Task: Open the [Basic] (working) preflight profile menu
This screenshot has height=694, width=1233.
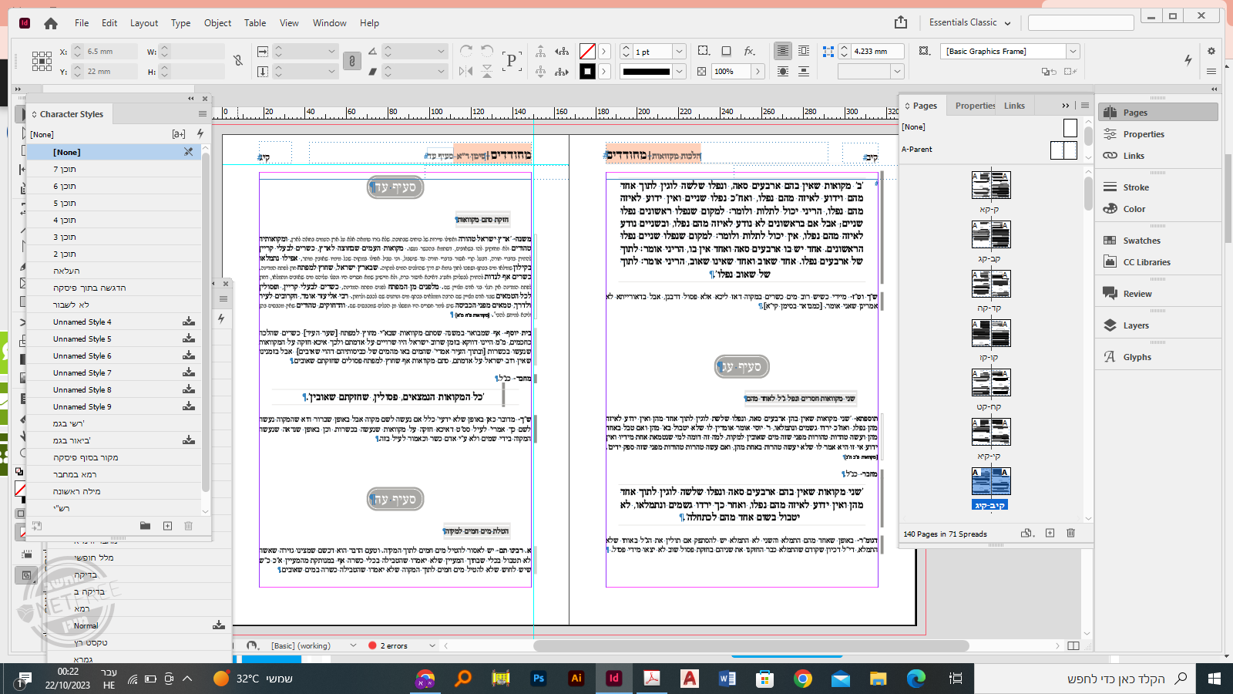Action: (x=353, y=645)
